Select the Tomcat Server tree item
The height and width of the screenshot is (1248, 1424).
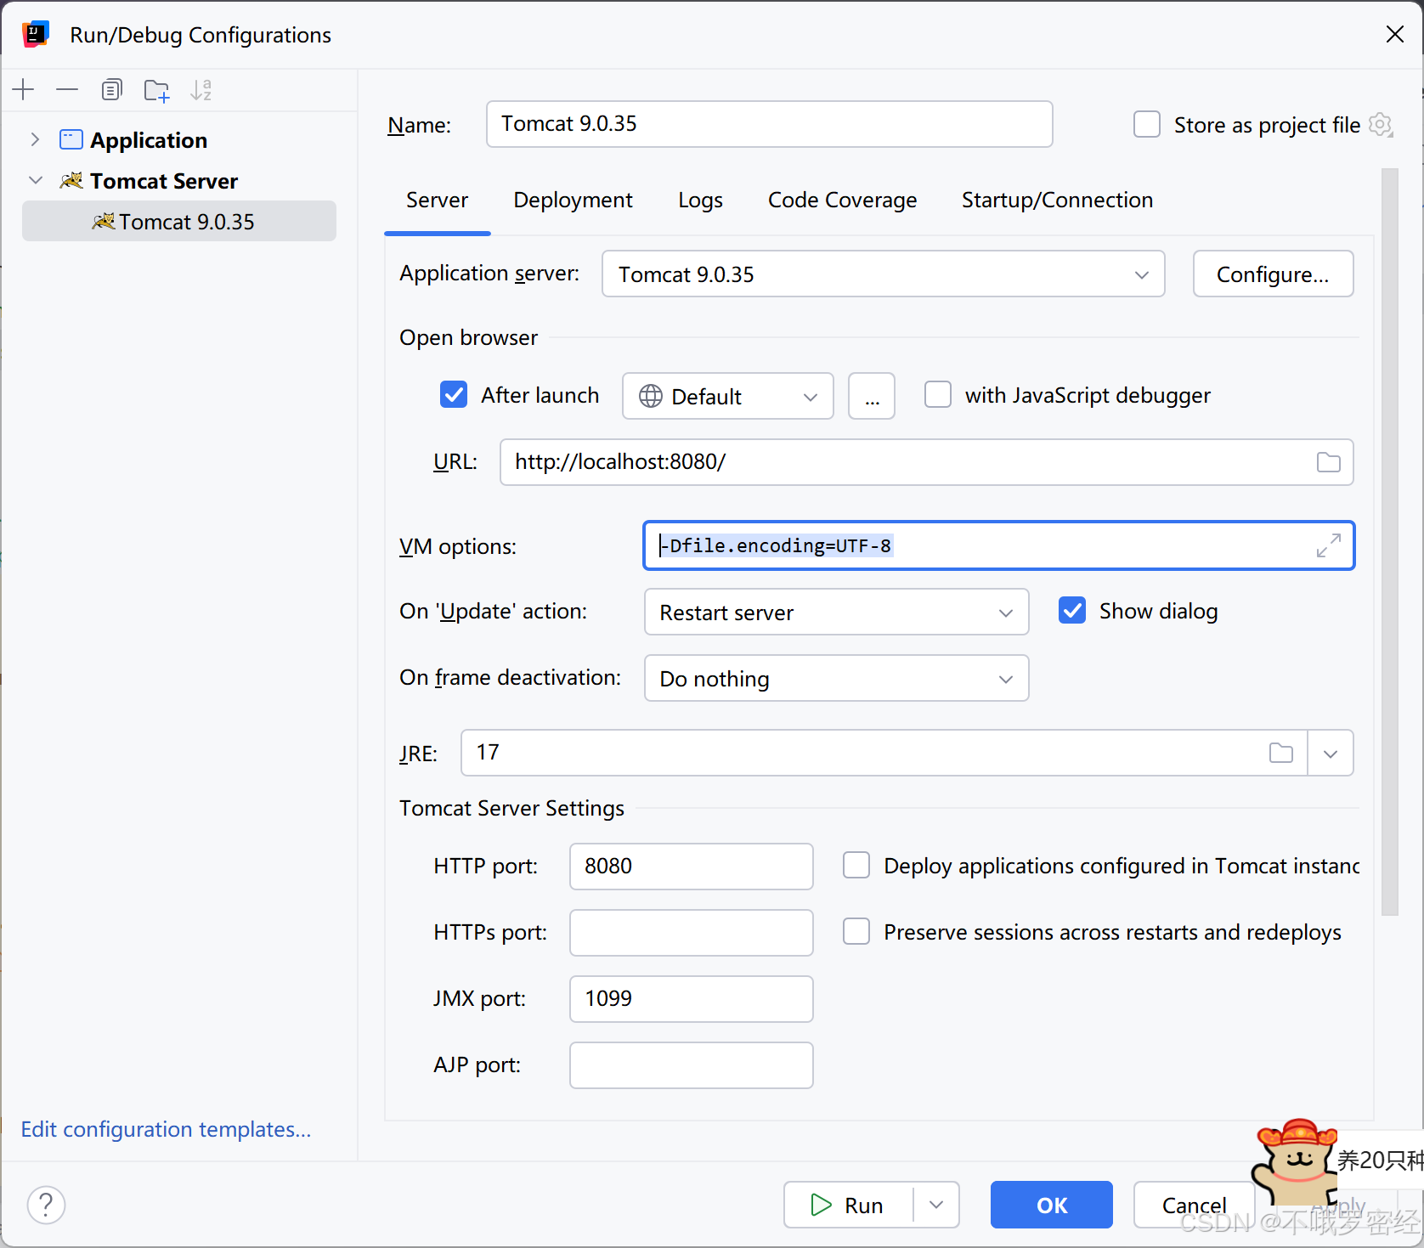[x=163, y=180]
